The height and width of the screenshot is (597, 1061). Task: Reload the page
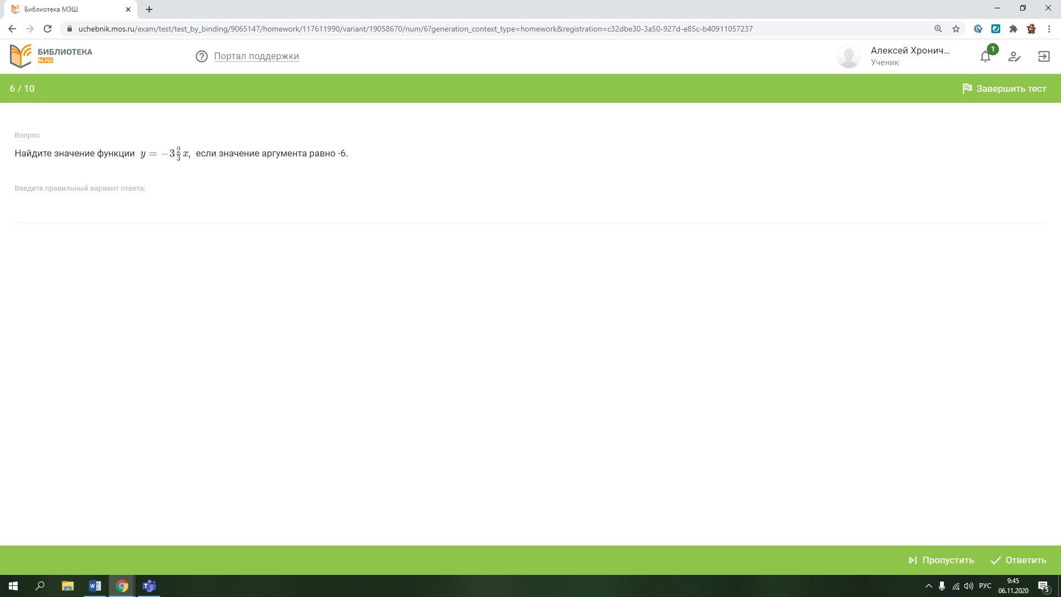(x=48, y=29)
